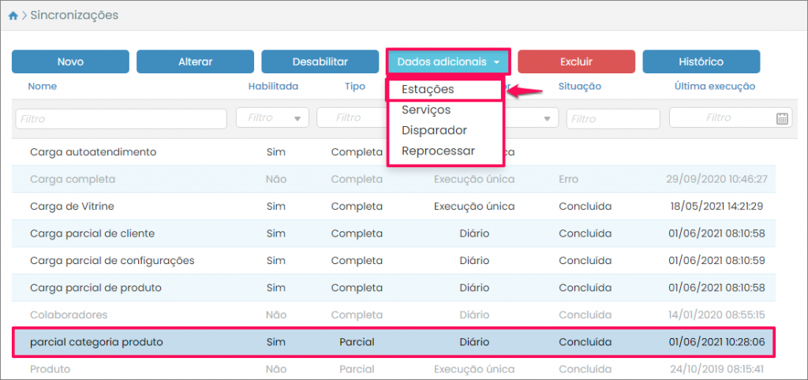
Task: Open calendar picker in Última execução filter
Action: [782, 118]
